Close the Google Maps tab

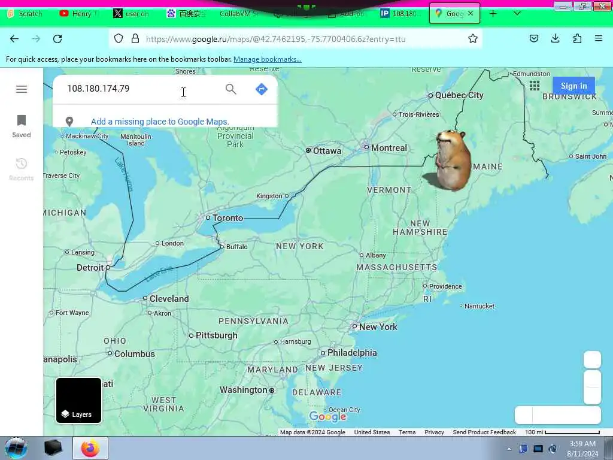pos(471,13)
